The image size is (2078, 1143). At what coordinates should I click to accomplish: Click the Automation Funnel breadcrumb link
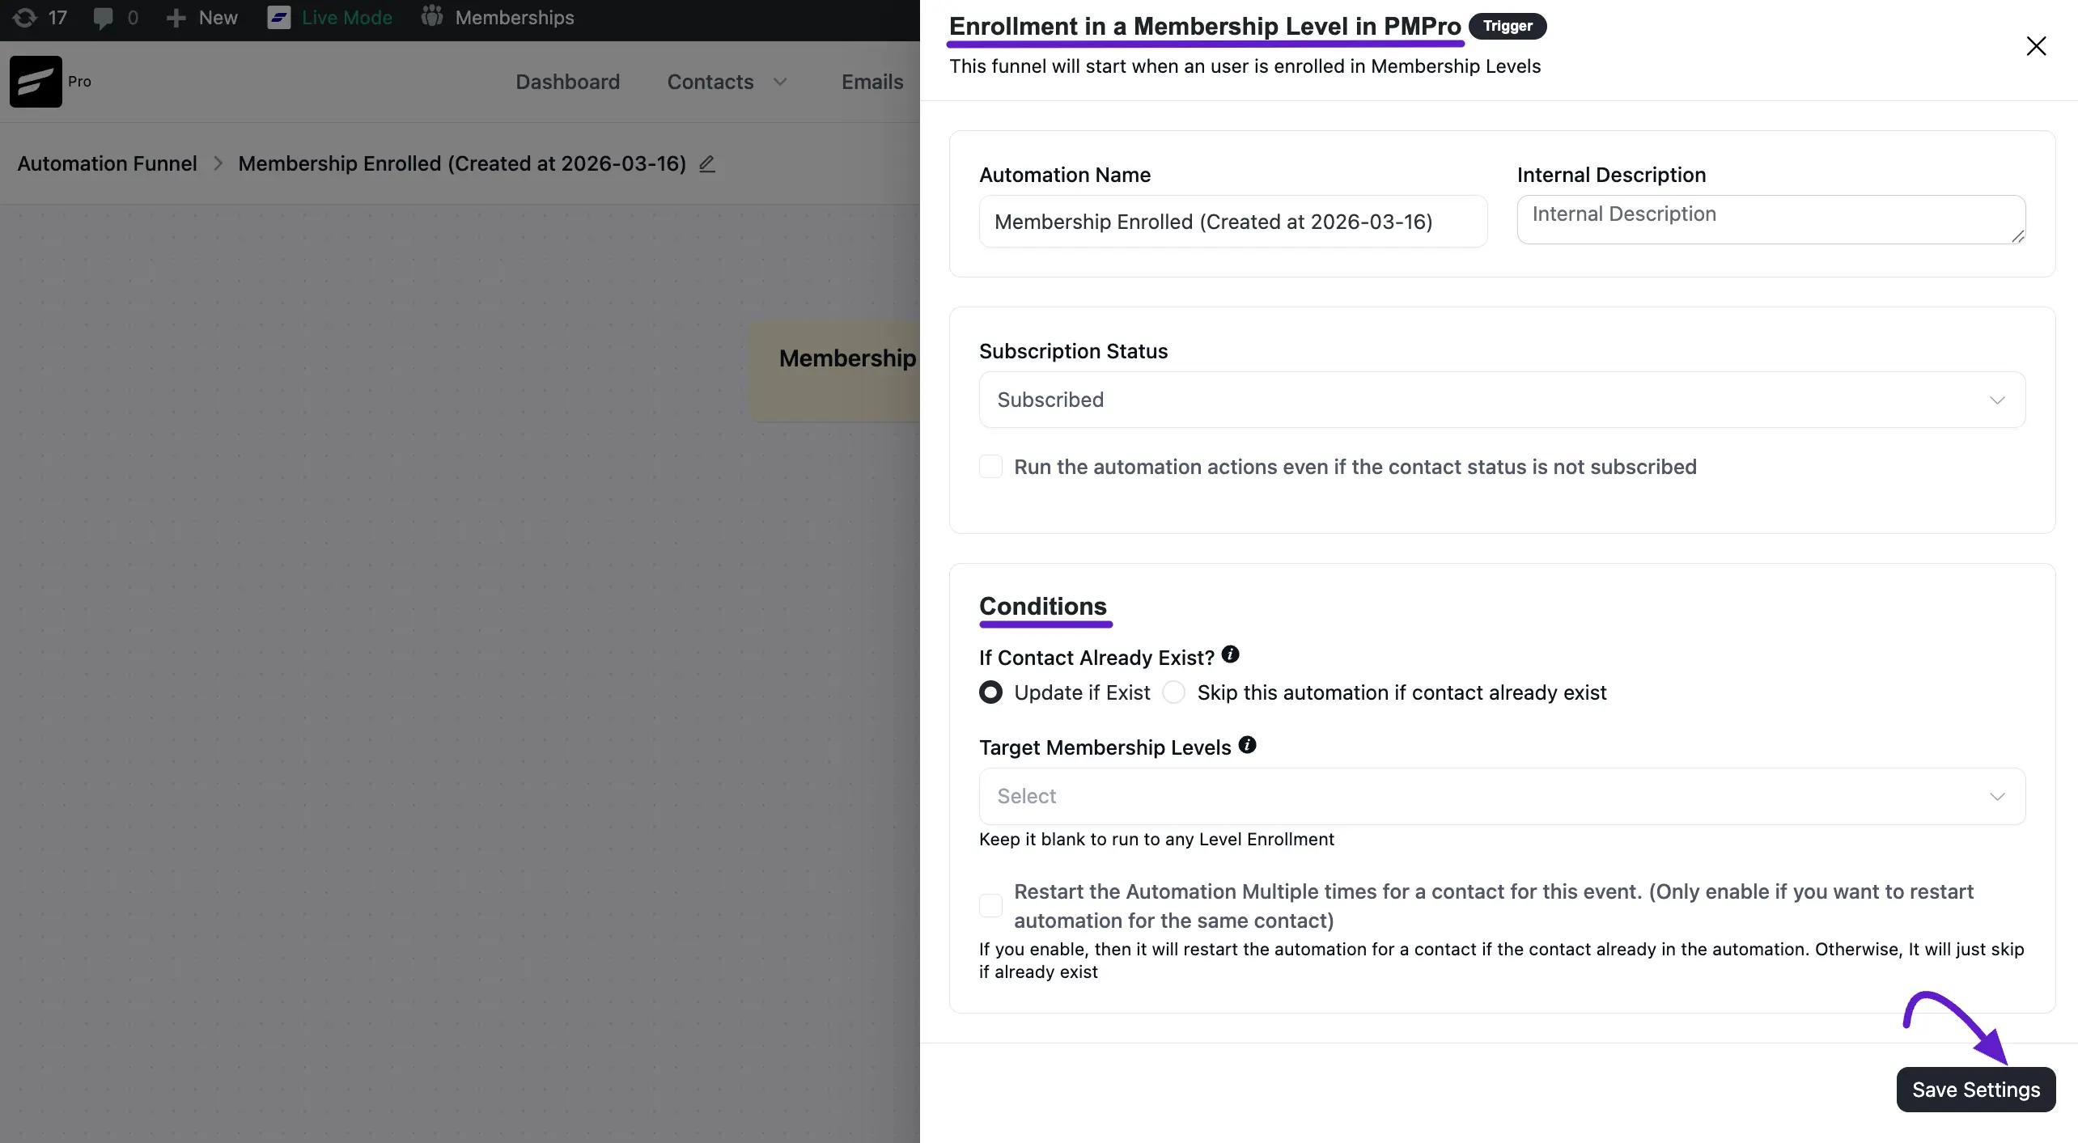(x=108, y=163)
